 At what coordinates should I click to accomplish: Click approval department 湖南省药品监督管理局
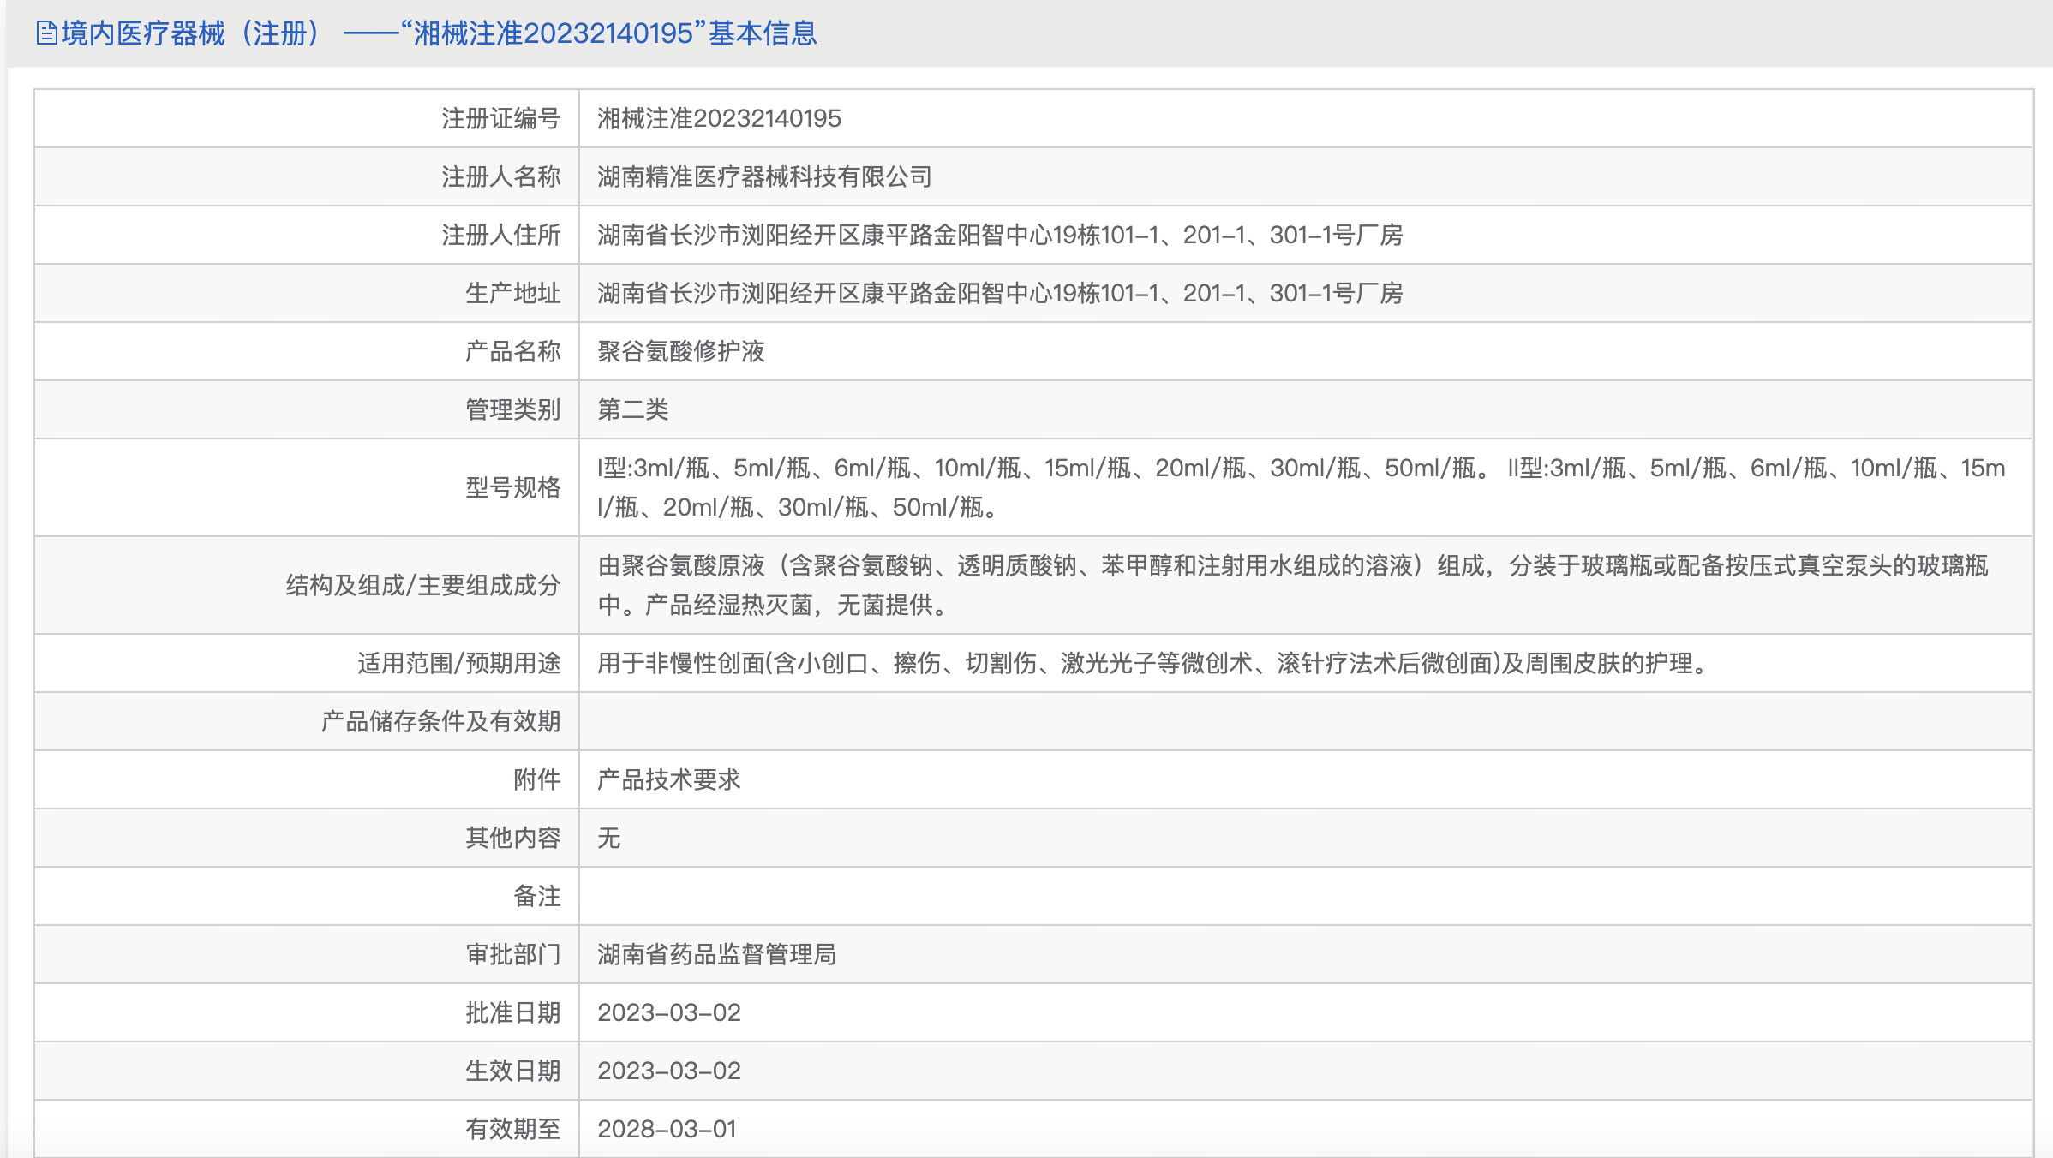[x=716, y=954]
